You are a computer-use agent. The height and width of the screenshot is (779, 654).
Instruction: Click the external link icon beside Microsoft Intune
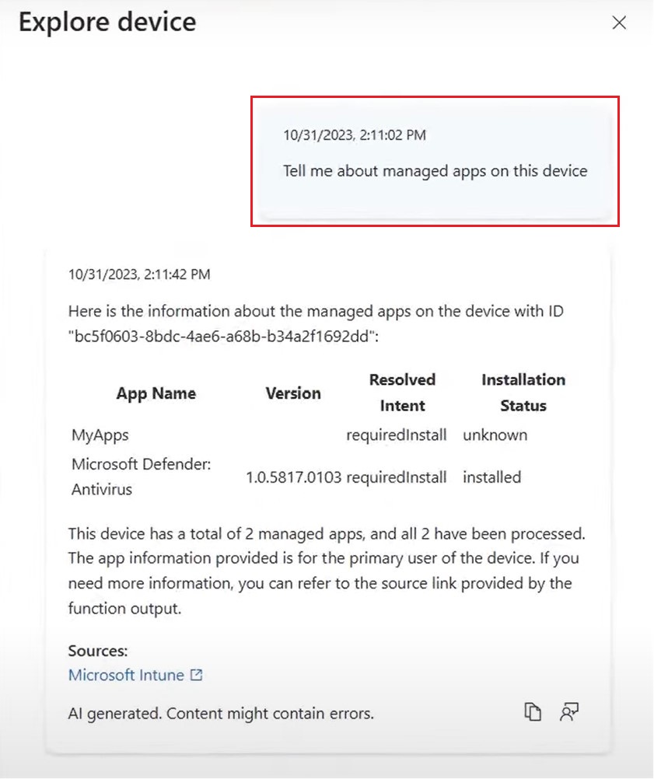[x=197, y=675]
